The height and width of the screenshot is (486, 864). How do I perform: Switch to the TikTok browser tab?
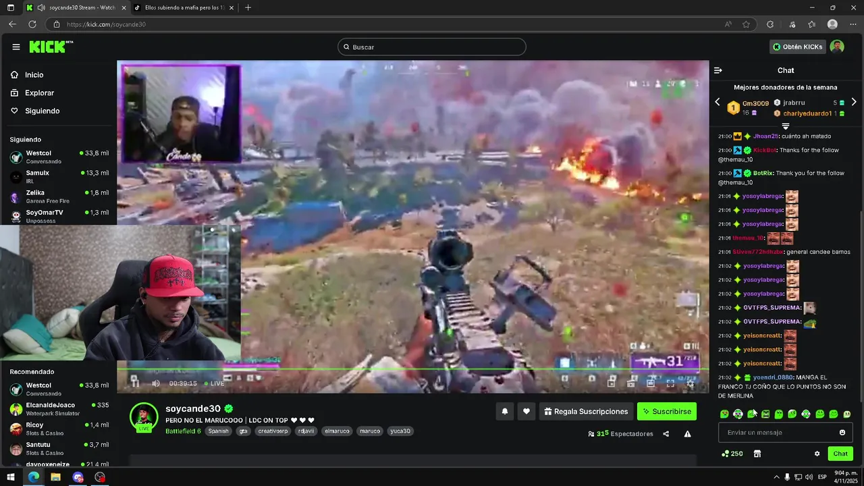point(184,7)
